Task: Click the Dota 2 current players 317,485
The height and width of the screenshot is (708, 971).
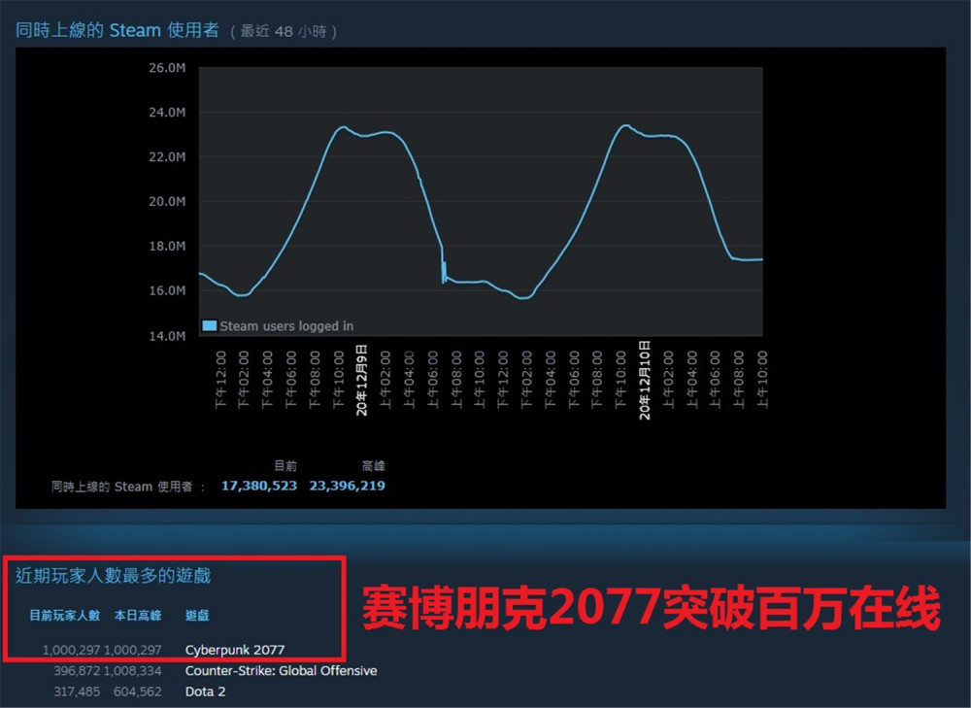Action: (76, 691)
